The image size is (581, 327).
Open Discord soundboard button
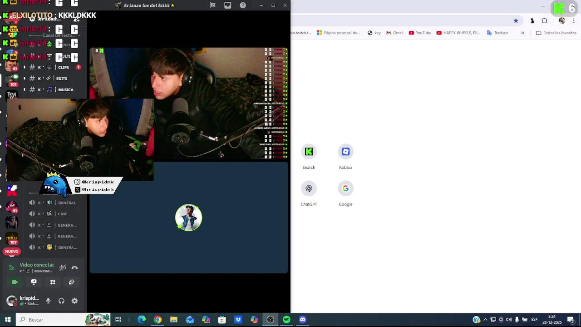pos(72,282)
